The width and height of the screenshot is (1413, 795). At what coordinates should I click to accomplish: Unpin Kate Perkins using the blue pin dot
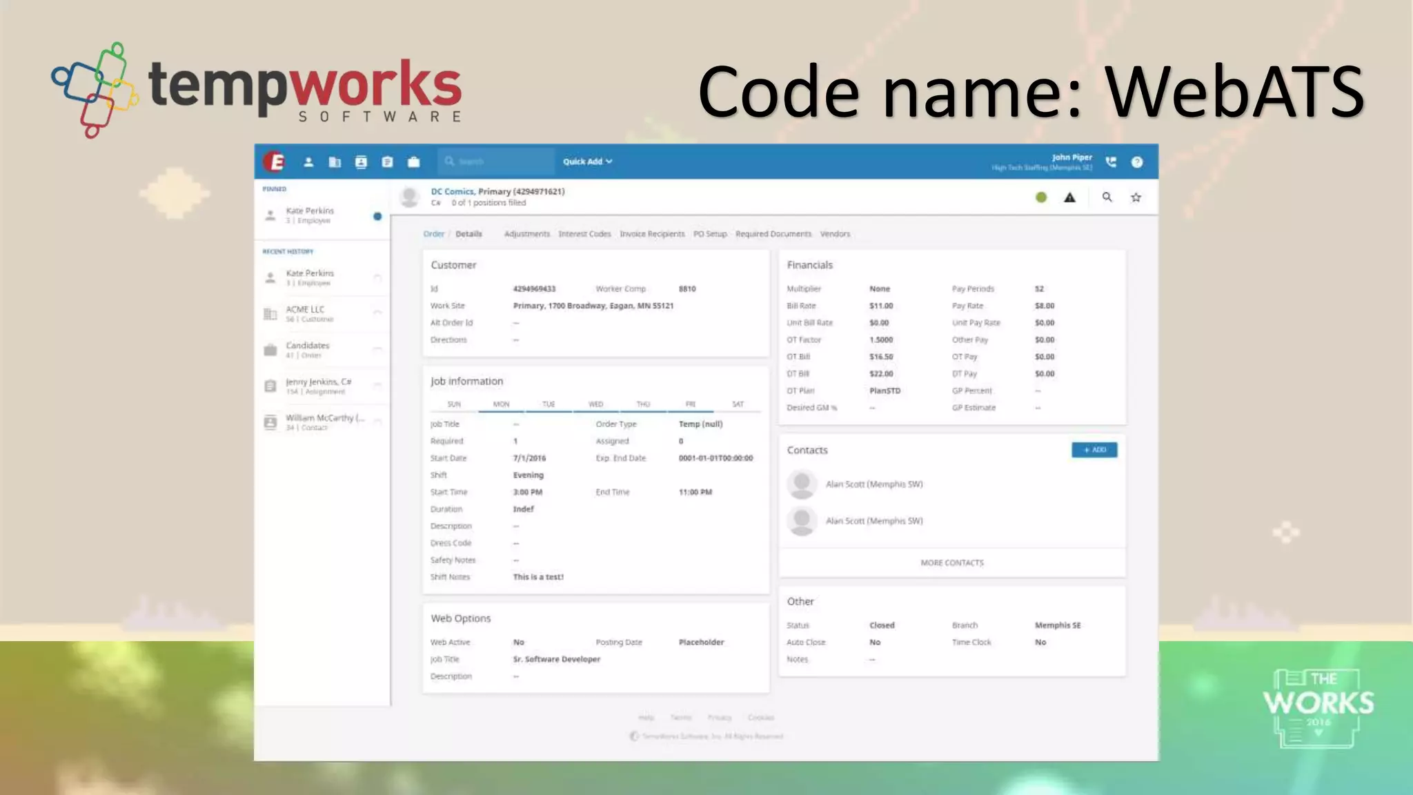pos(377,216)
